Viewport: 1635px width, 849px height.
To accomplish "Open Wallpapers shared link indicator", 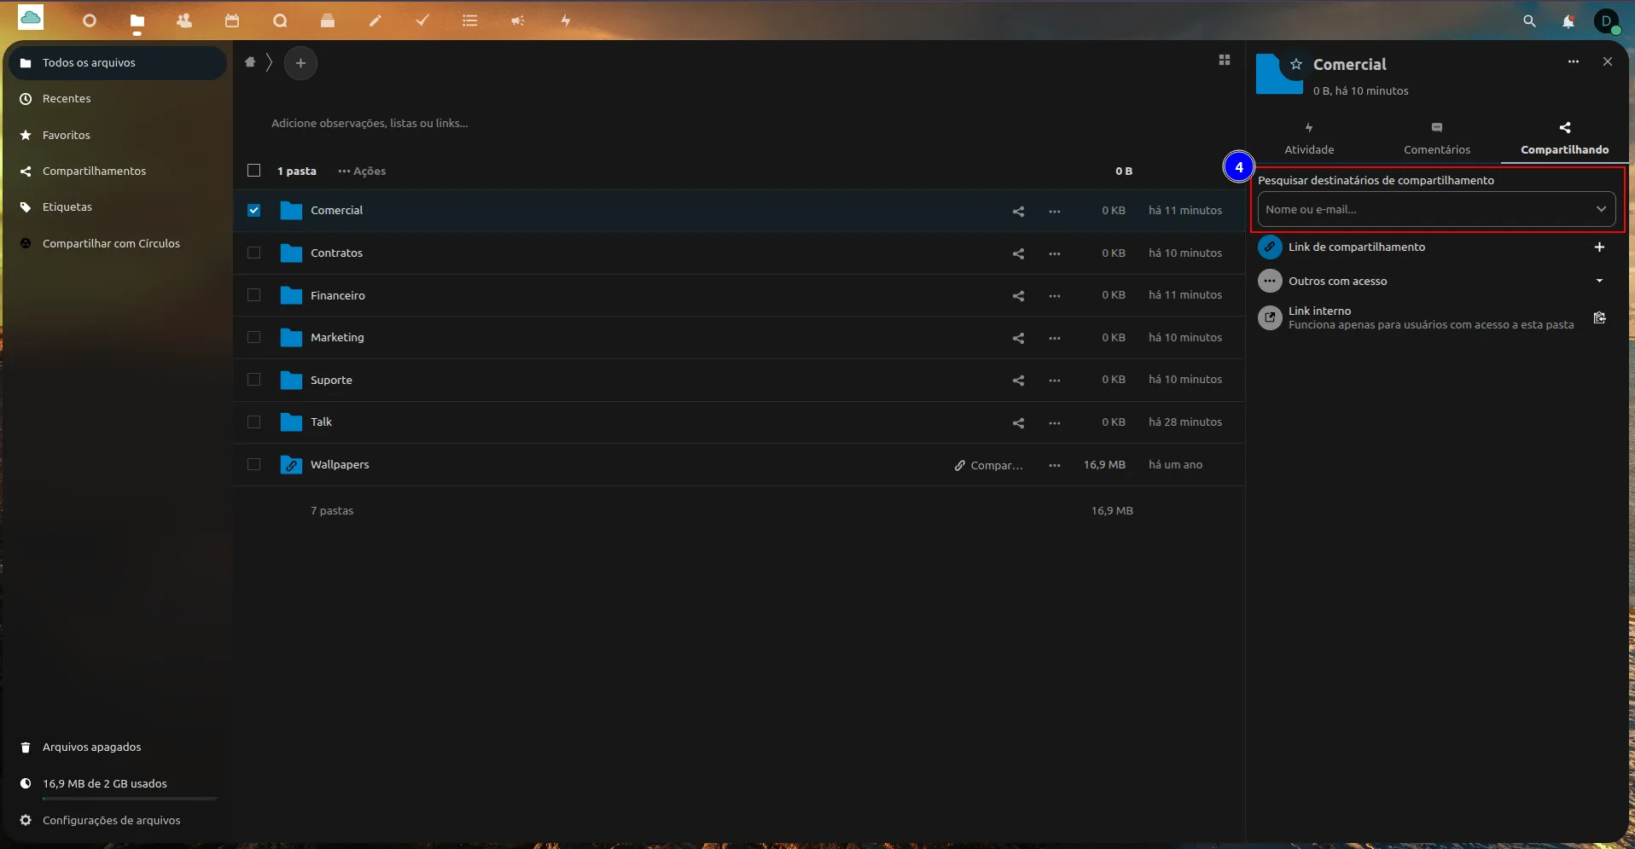I will tap(988, 465).
